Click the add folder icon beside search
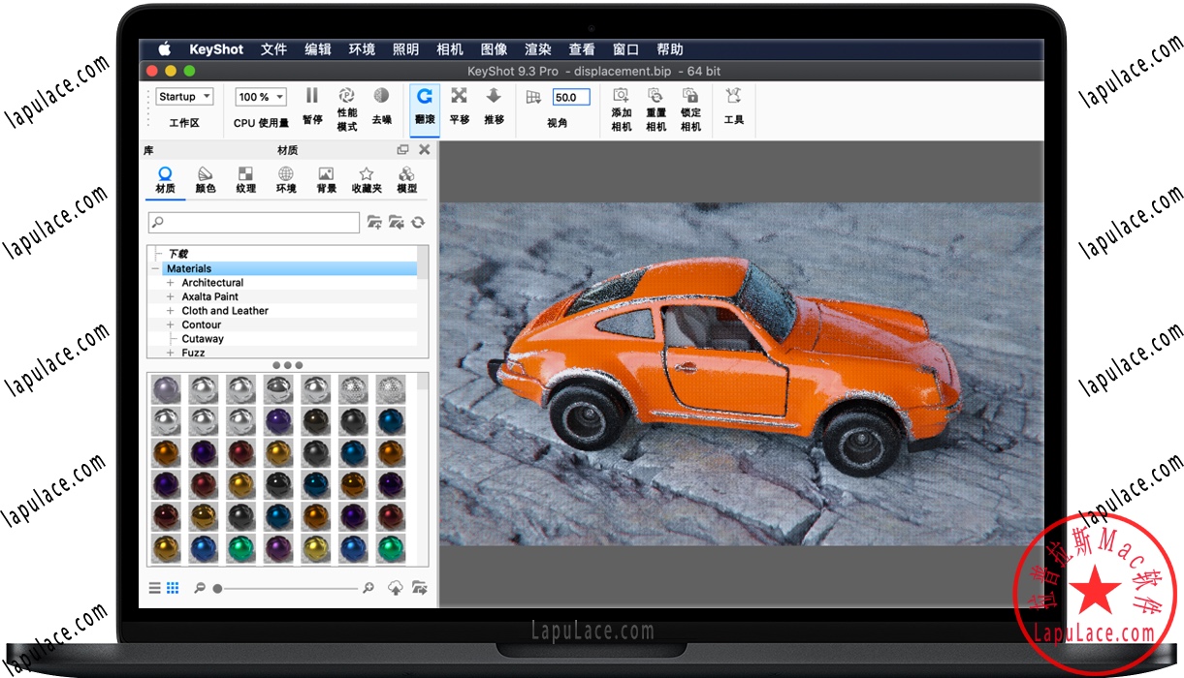This screenshot has width=1184, height=678. coord(374,223)
